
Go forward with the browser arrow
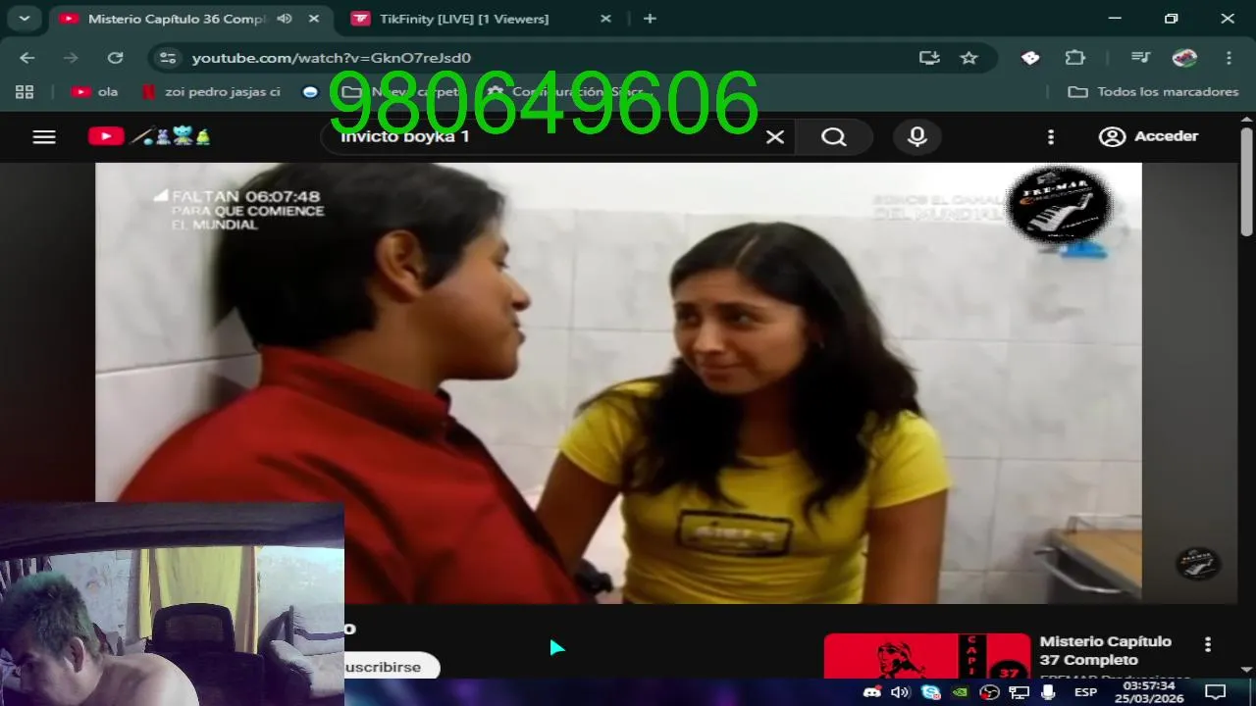(71, 58)
